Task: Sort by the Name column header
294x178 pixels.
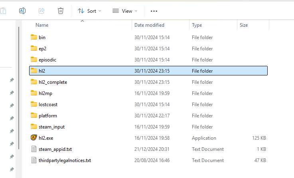Action: click(x=42, y=25)
